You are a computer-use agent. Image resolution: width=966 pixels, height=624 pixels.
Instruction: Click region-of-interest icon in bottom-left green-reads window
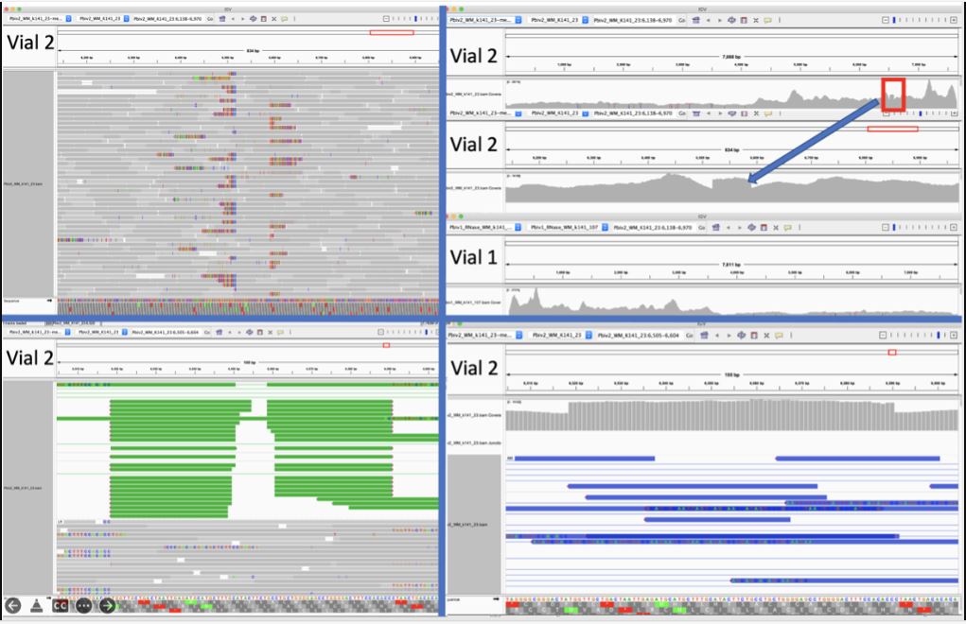tap(260, 332)
